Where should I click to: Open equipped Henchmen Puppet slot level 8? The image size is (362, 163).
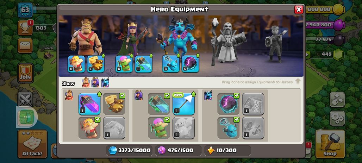pos(170,64)
